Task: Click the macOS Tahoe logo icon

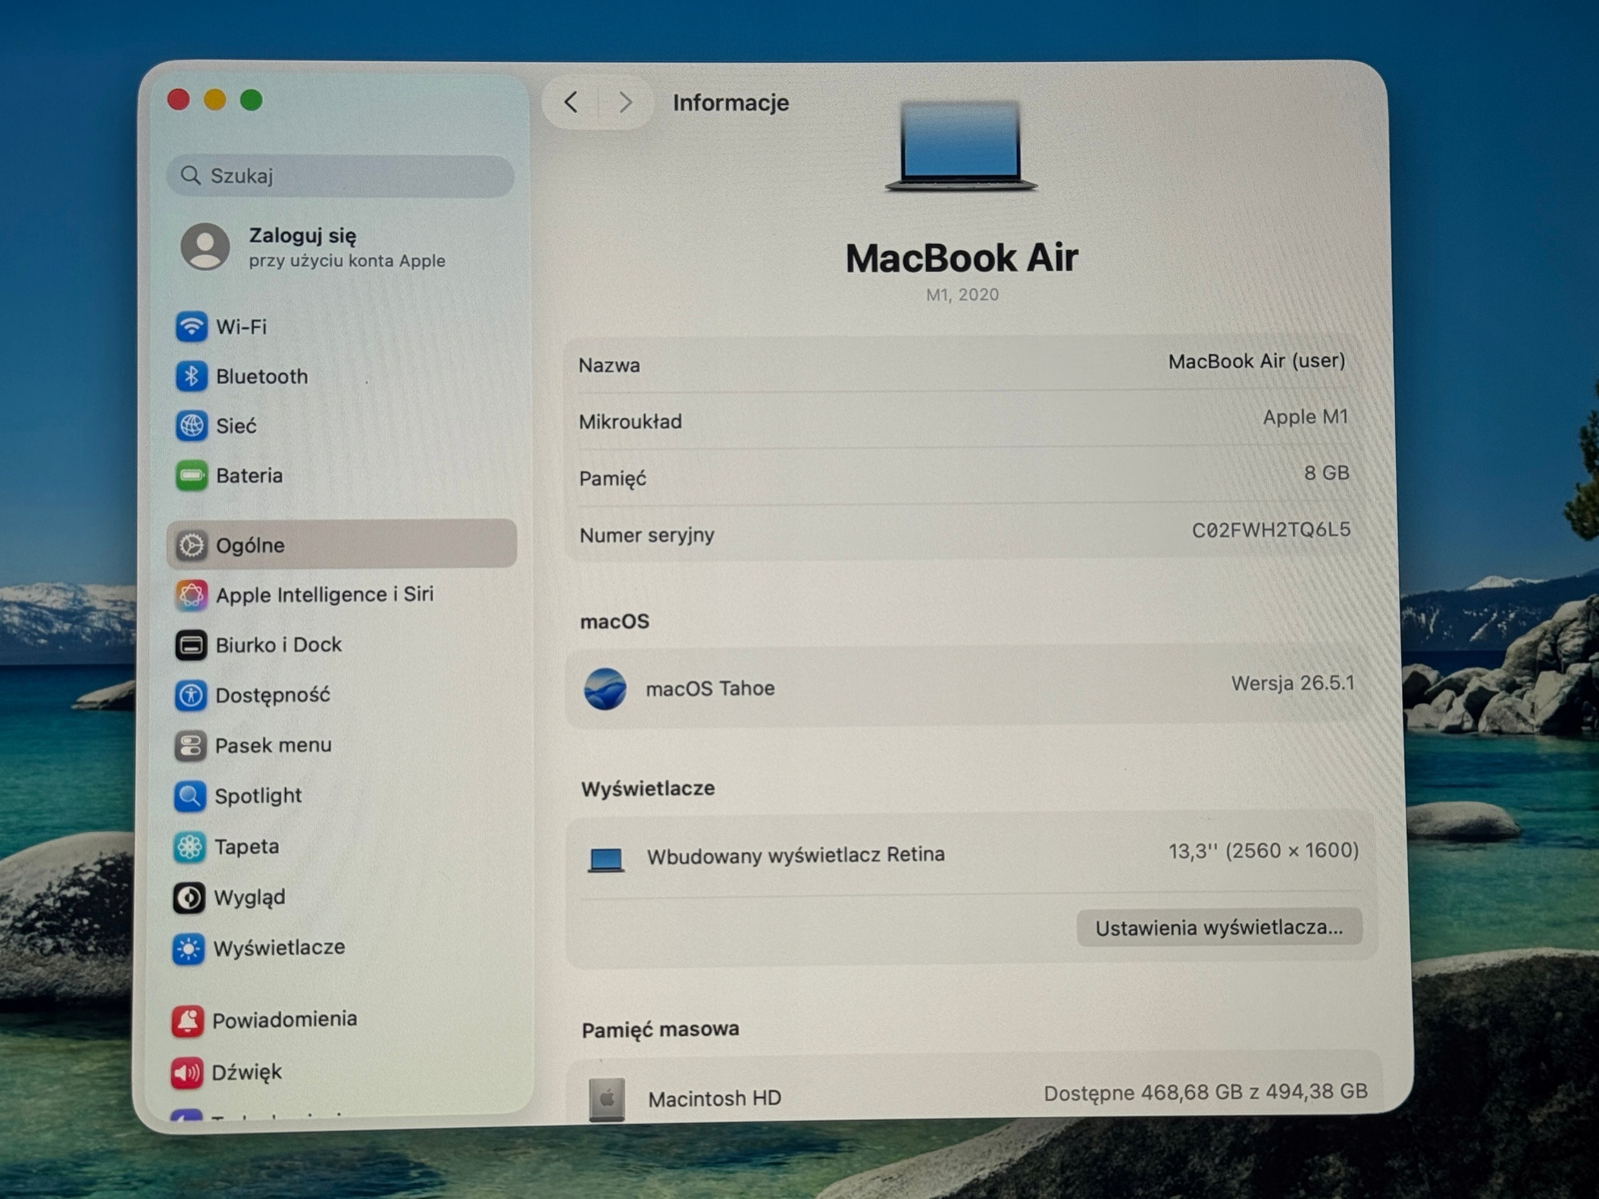Action: [605, 689]
